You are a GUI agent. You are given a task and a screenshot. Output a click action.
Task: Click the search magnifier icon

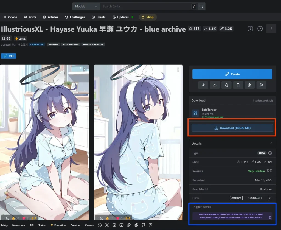click(x=201, y=7)
